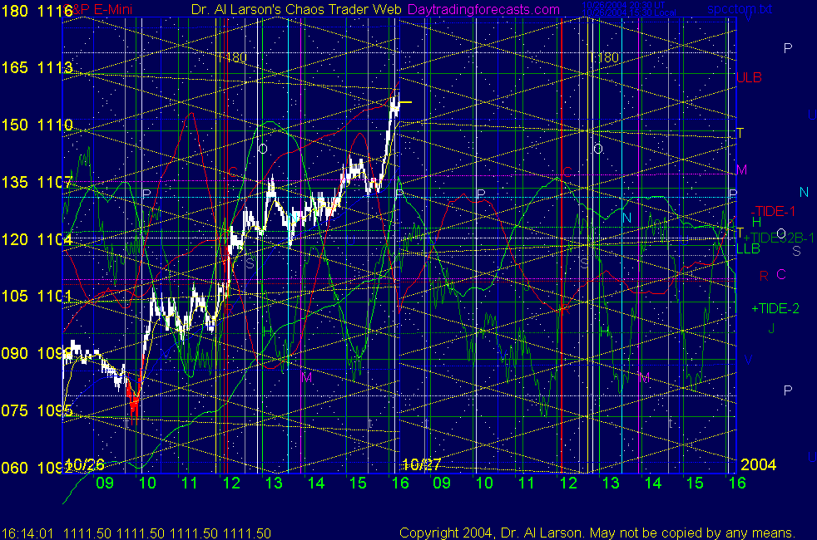
Task: Click the yellow "2004" year label
Action: point(759,464)
